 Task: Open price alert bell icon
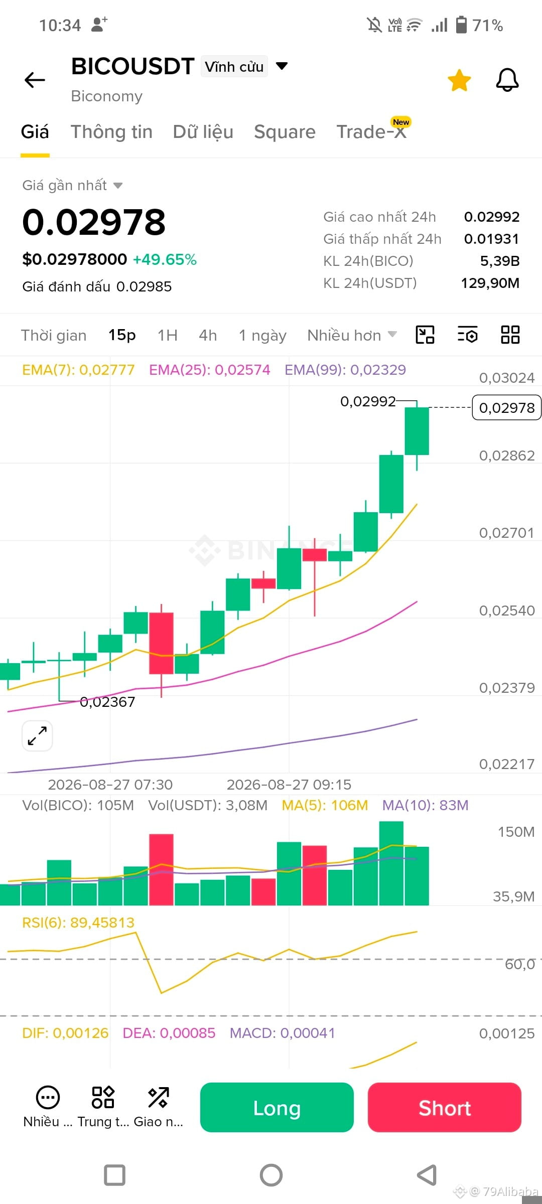(507, 80)
